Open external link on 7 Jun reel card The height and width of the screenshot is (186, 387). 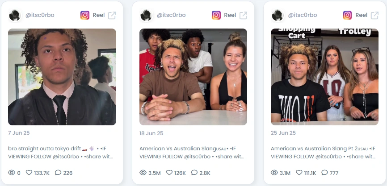[x=112, y=15]
